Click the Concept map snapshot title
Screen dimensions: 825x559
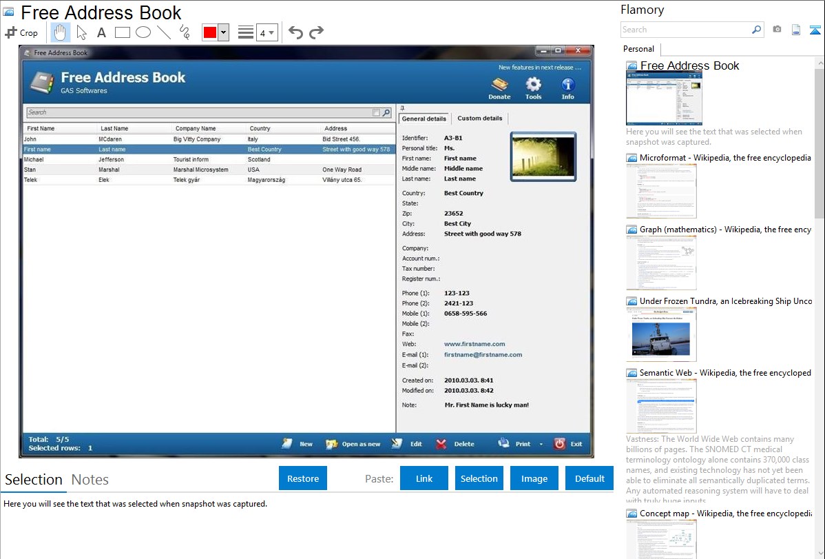tap(725, 513)
